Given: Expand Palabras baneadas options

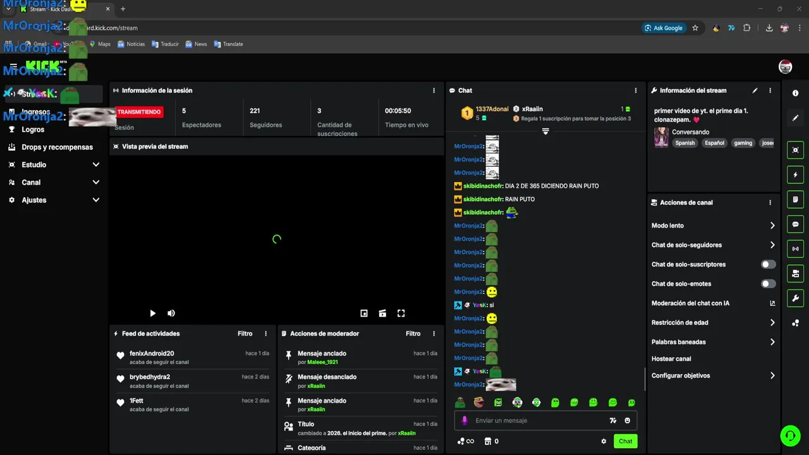Looking at the screenshot, I should click(772, 343).
